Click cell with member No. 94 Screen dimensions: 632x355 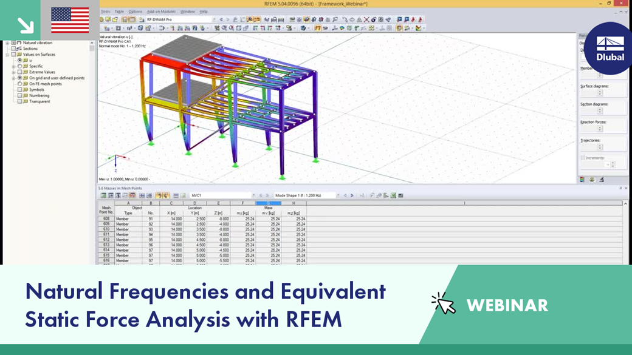click(151, 235)
